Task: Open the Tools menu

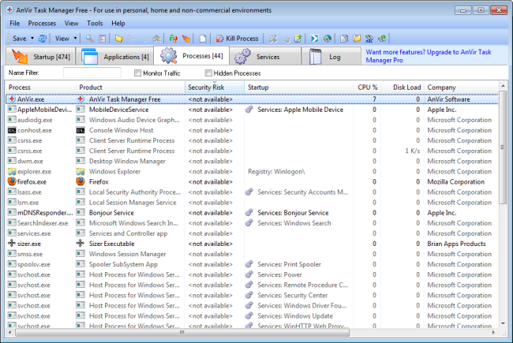Action: click(x=95, y=23)
